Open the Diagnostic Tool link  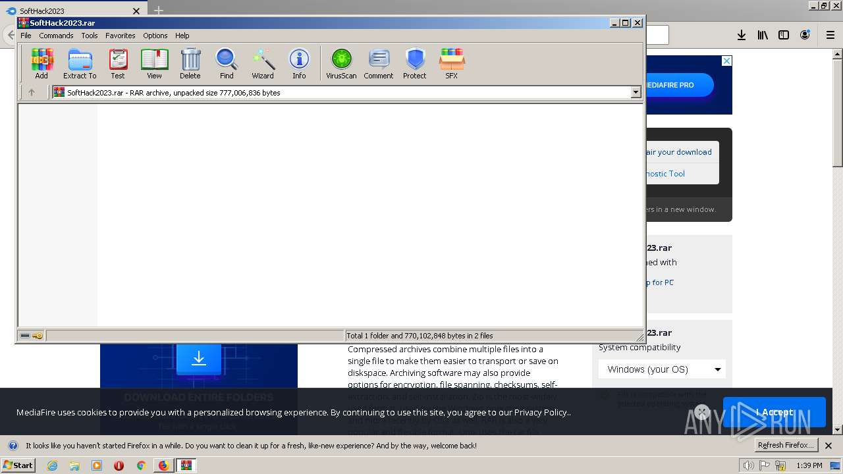[665, 174]
